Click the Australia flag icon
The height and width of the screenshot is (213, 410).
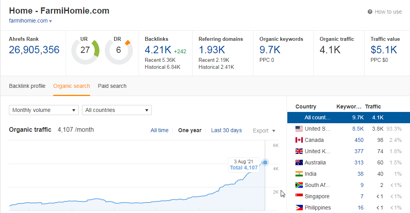point(299,162)
